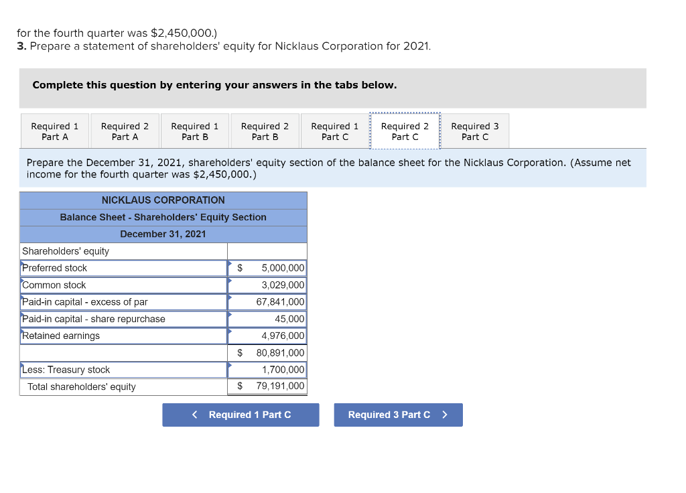Open the Common stock account dropdown
The image size is (686, 493).
(123, 285)
